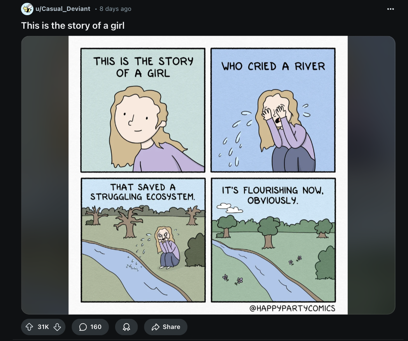This screenshot has height=341, width=408.
Task: Click the blurred left image margin
Action: 45,175
